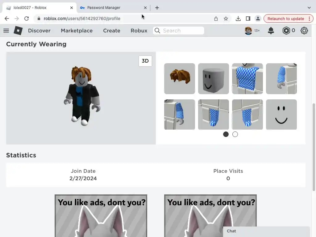Open the smile face item thumbnail
This screenshot has width=316, height=237.
281,114
